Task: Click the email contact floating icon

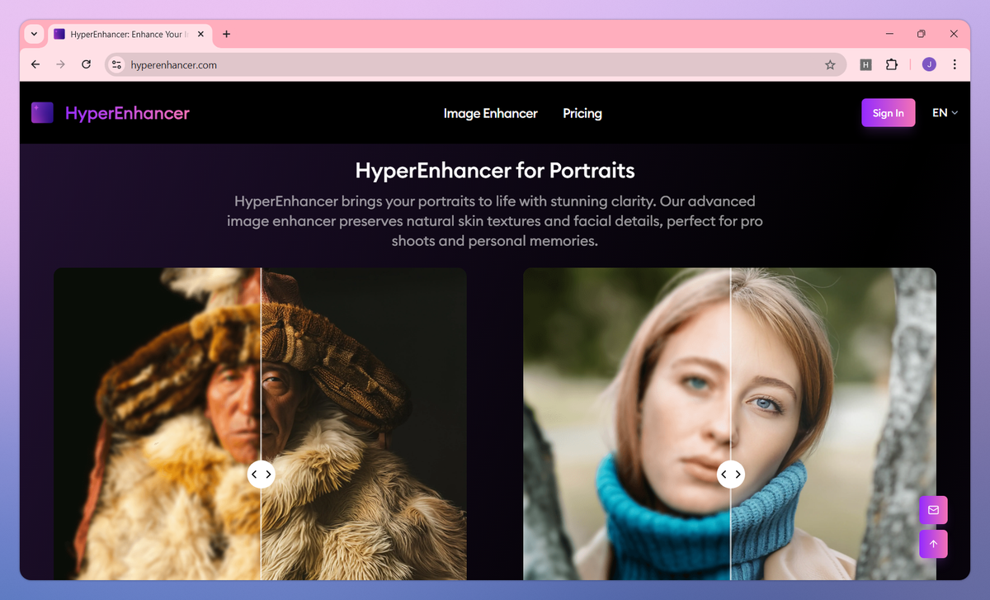Action: (x=933, y=510)
